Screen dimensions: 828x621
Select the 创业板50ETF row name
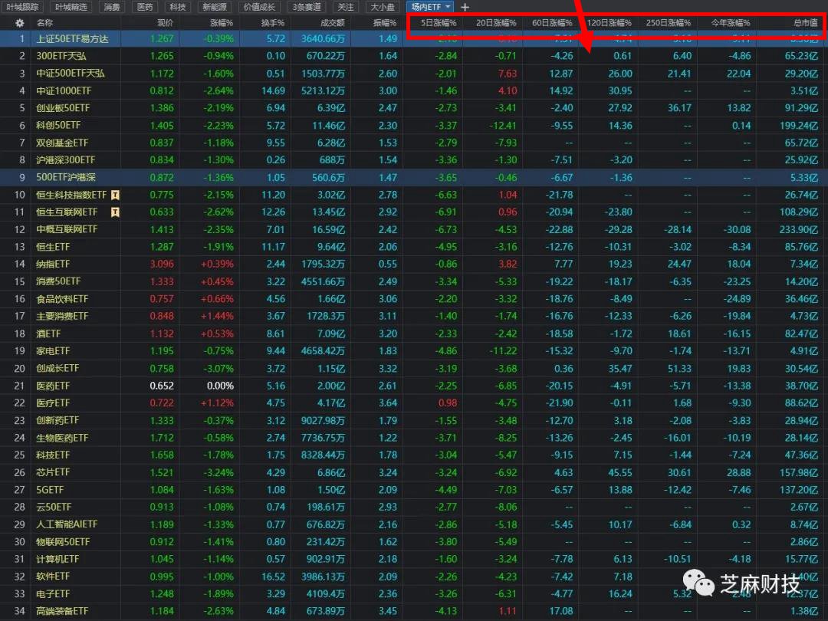tap(63, 108)
